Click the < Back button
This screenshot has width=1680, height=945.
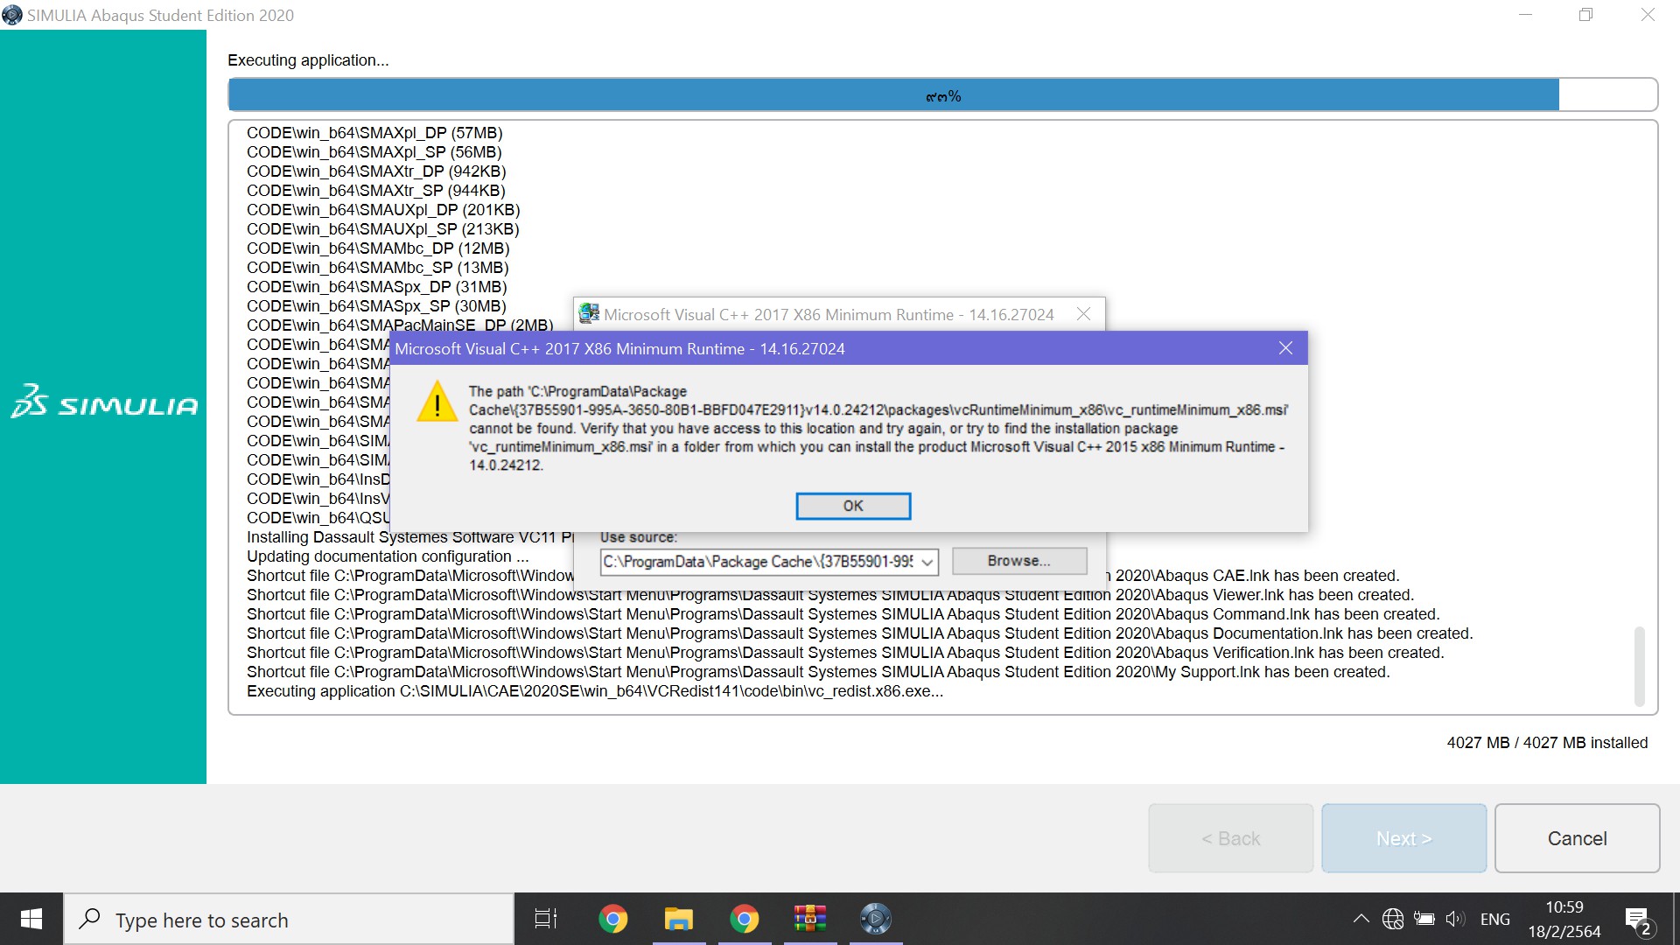tap(1230, 838)
